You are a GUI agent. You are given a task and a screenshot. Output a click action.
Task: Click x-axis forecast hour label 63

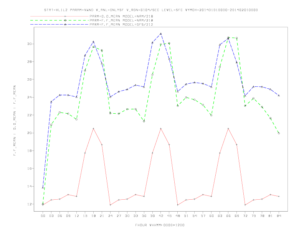point(220,216)
